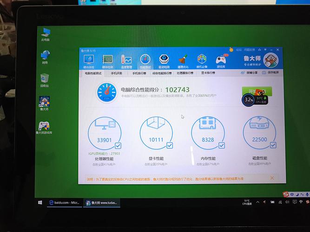Screen dimensions: 310x232
Task: Click the green start evaluation button
Action: pos(257,91)
